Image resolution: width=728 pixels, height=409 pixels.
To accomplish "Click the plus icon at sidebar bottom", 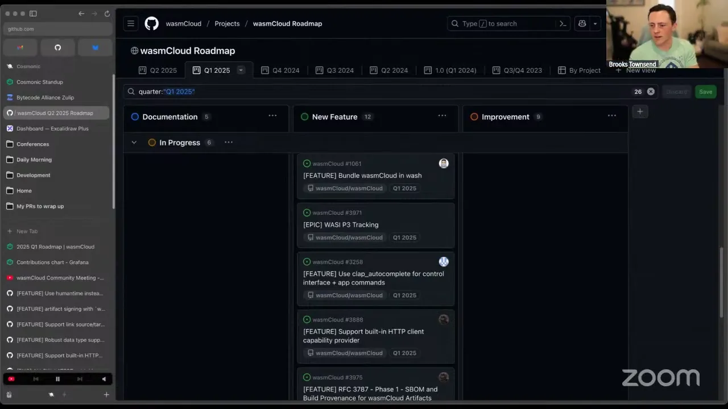I will click(x=106, y=394).
